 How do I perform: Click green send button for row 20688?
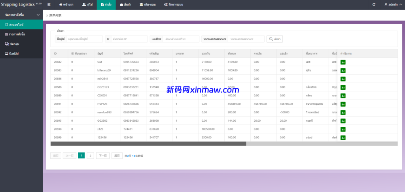pos(343,87)
